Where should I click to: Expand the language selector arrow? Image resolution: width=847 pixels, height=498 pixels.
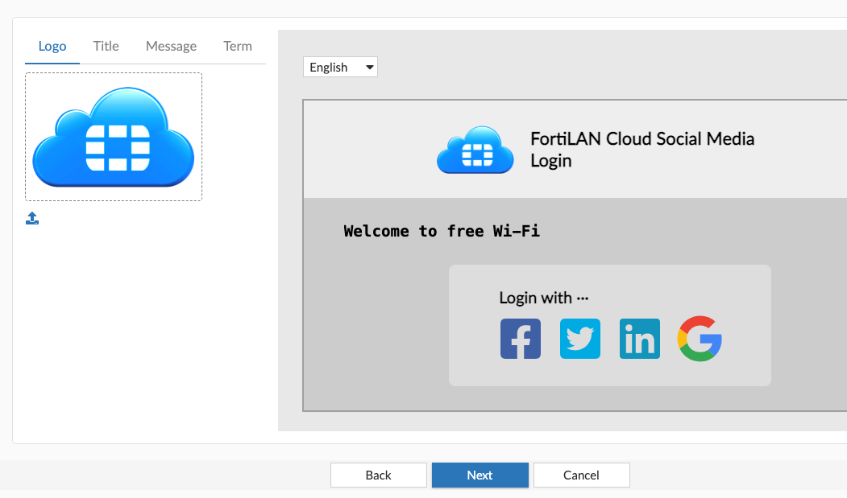pyautogui.click(x=369, y=67)
